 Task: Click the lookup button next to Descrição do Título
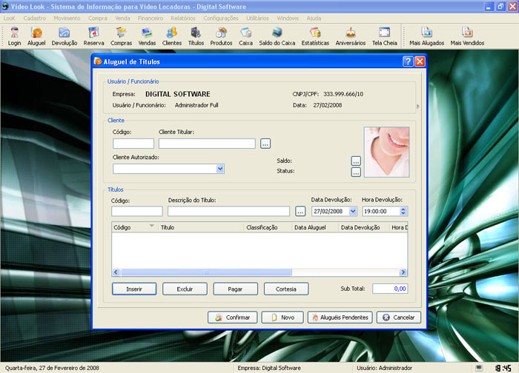coord(300,212)
